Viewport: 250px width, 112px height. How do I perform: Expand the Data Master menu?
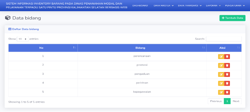(x=164, y=5)
